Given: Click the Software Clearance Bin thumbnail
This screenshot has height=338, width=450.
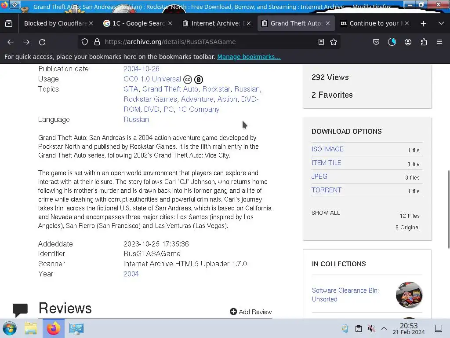Looking at the screenshot, I should [x=409, y=295].
